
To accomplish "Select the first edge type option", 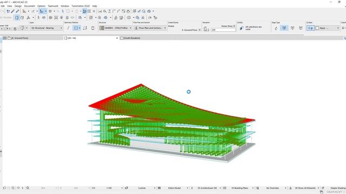I will 276,28.
